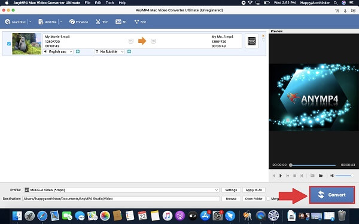The width and height of the screenshot is (359, 224).
Task: Click the output format profile icon
Action: point(252,41)
